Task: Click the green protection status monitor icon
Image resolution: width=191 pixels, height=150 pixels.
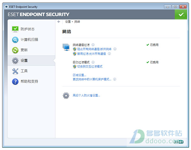Action: (15, 29)
